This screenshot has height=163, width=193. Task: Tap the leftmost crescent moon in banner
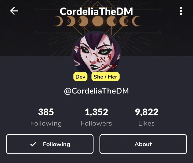pos(59,21)
